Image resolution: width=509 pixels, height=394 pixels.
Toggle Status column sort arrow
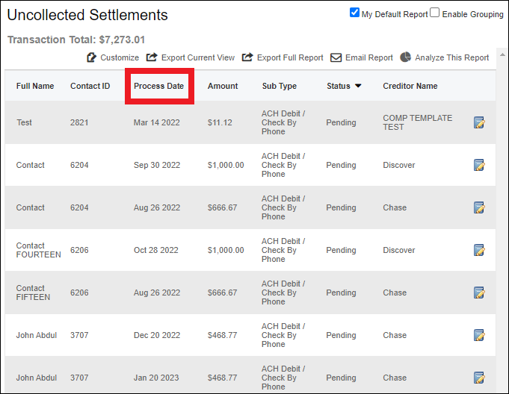358,86
